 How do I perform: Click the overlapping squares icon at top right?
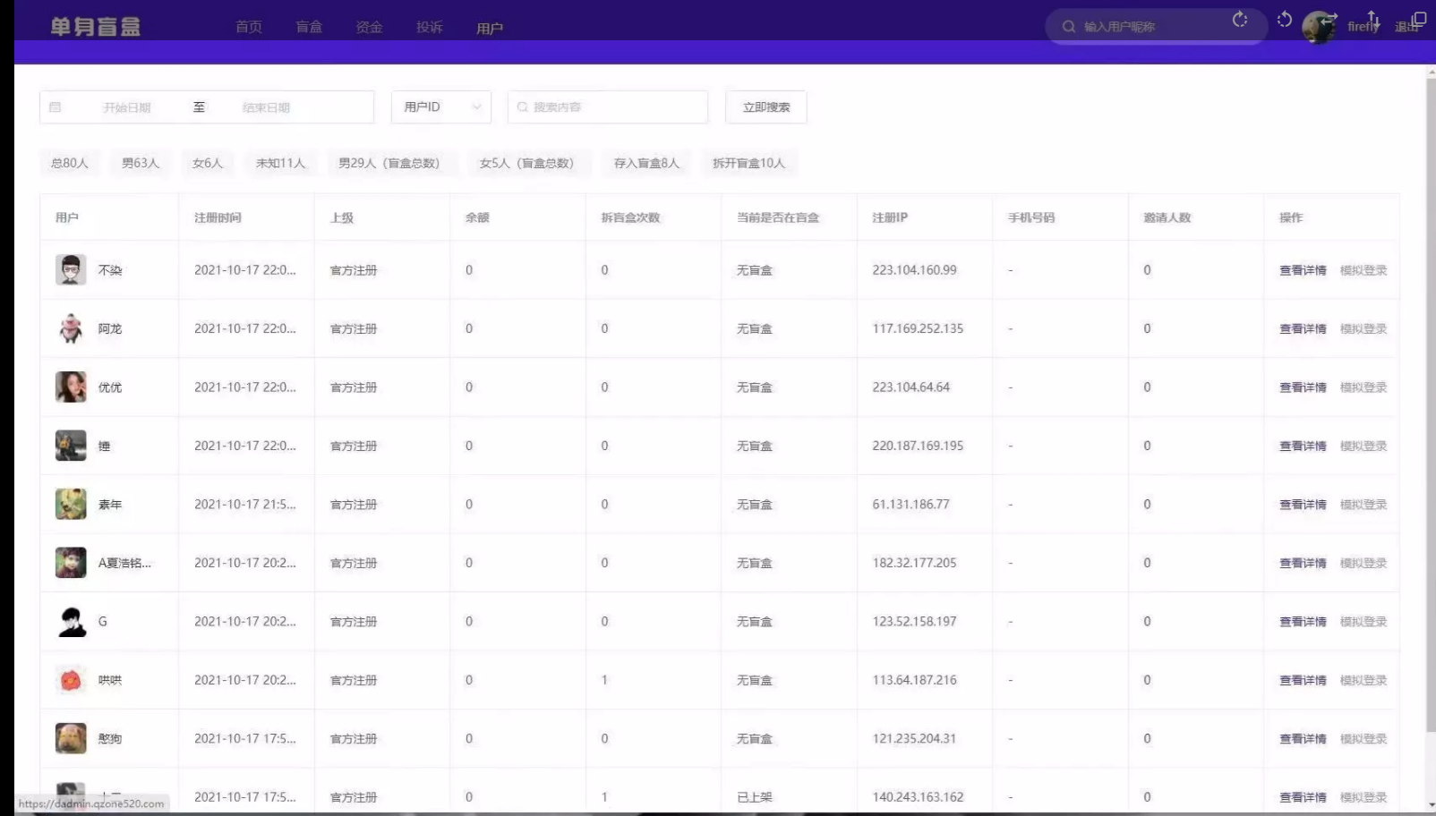[1419, 20]
